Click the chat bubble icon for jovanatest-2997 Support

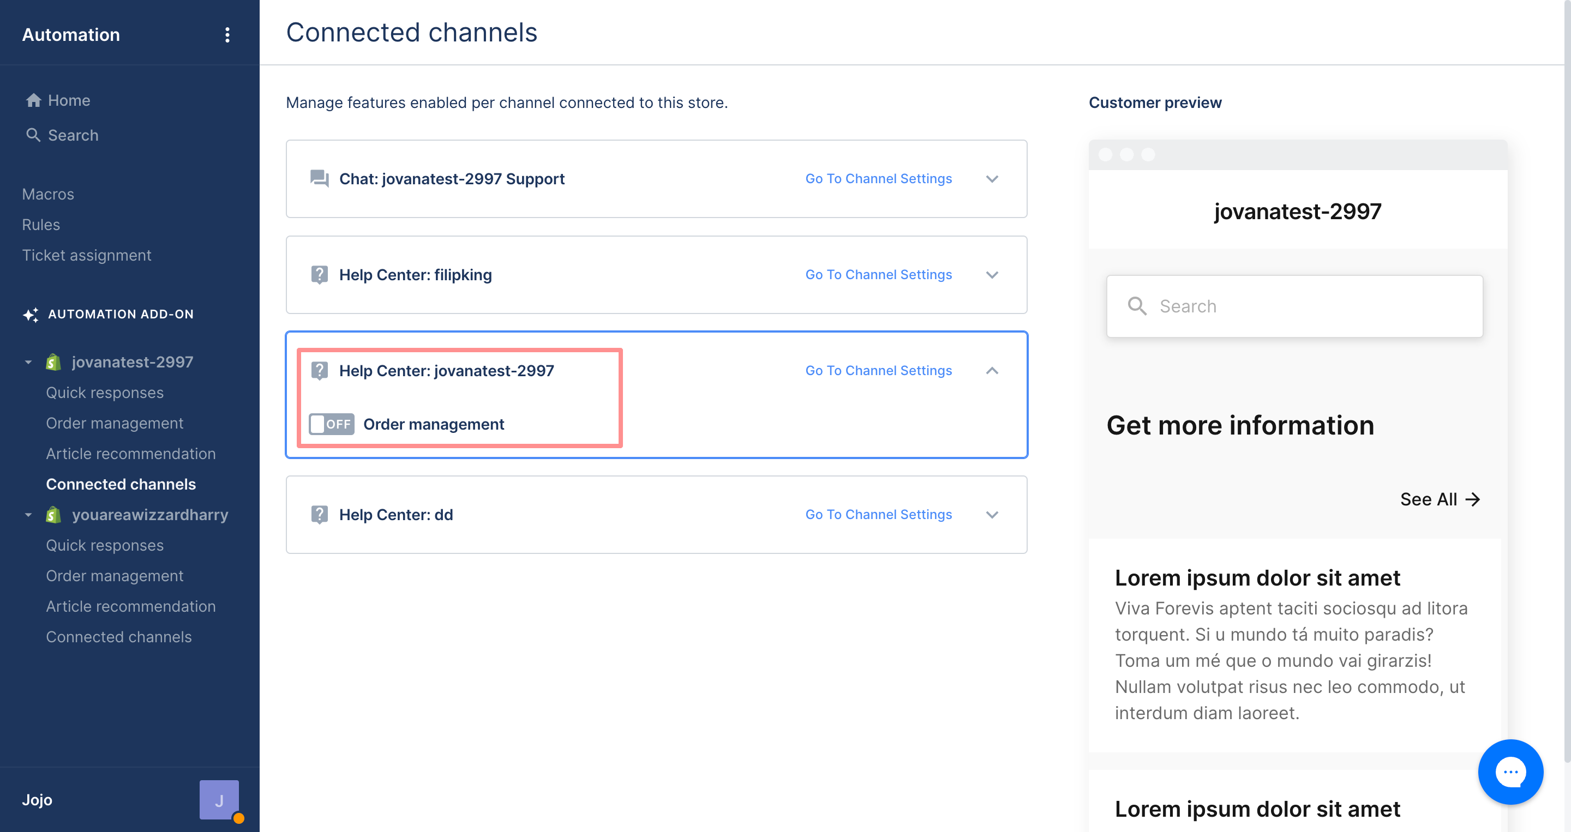point(320,179)
